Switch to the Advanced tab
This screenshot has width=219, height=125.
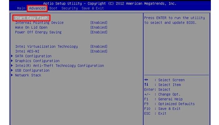pyautogui.click(x=37, y=8)
